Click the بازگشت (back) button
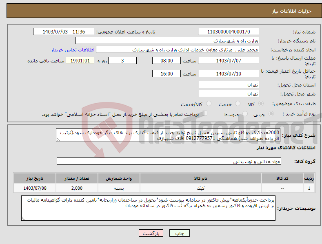322x244 pixels. pos(151,233)
